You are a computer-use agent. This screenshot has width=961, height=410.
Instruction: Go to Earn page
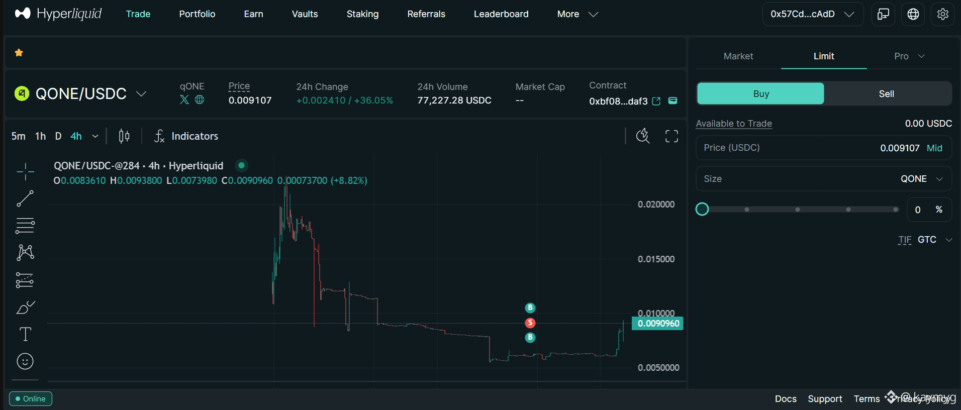coord(253,14)
